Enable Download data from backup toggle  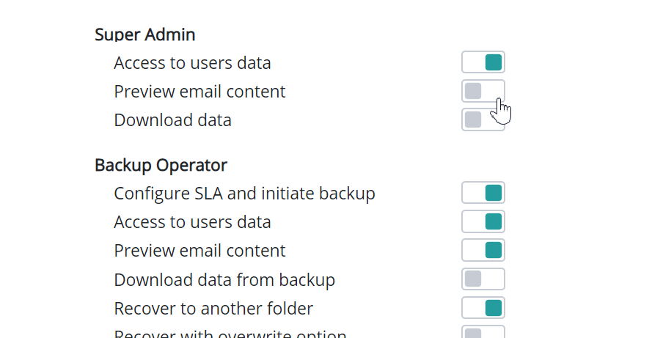(x=483, y=279)
